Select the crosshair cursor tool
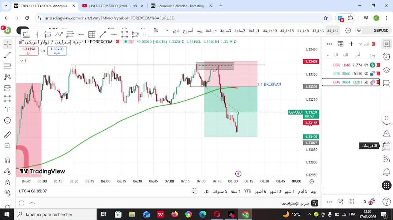Screen dimensions: 393x220 [x=8, y=44]
